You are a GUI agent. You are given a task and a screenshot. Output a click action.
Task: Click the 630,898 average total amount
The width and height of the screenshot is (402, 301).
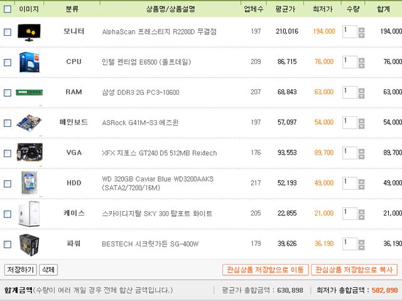[290, 290]
